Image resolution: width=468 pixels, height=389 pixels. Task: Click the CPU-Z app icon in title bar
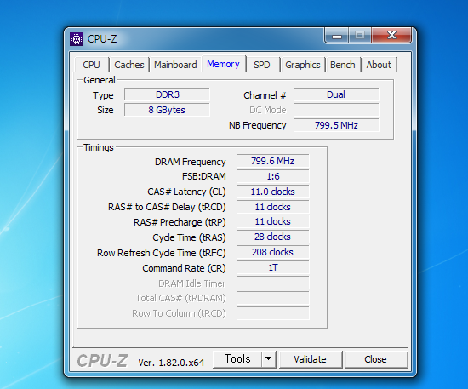[x=77, y=39]
